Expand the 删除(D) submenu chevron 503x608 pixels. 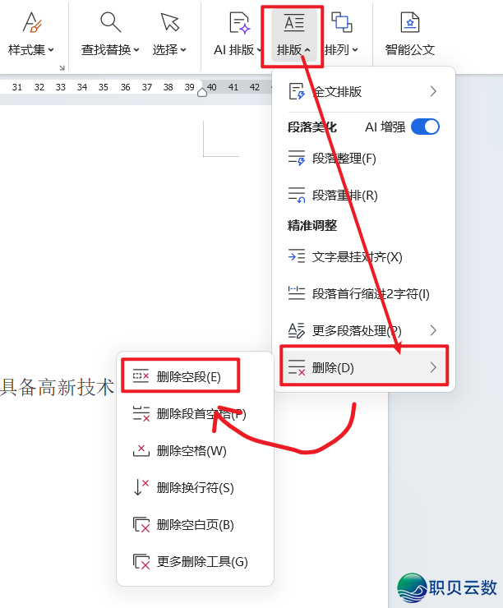[433, 367]
